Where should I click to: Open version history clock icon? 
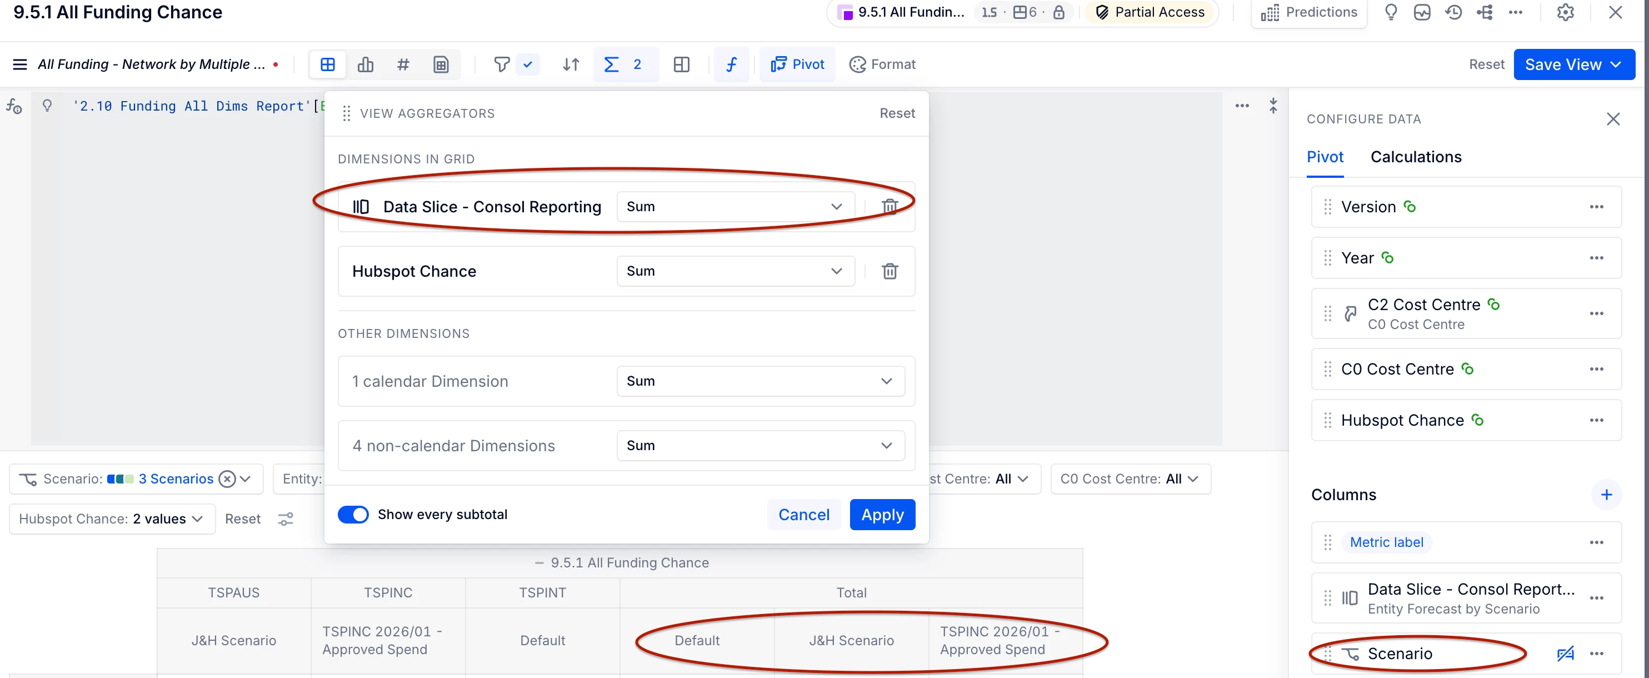(1453, 12)
